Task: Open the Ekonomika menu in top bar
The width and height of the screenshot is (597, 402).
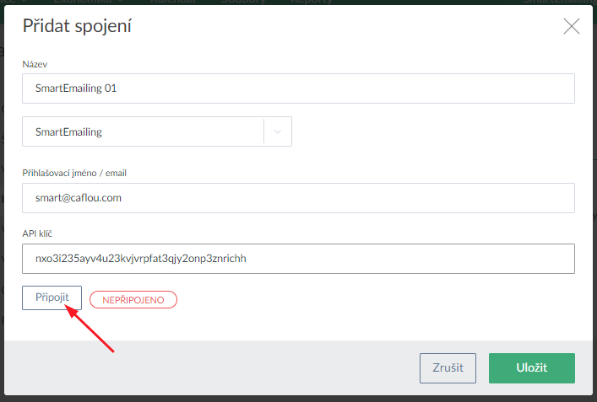Action: pos(83,2)
